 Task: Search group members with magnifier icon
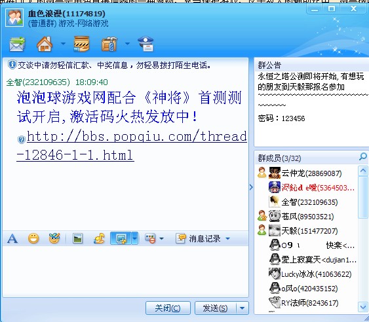[363, 156]
